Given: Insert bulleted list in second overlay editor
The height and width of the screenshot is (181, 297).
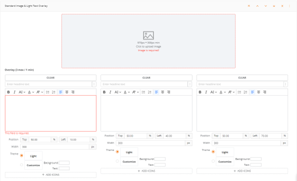Looking at the screenshot, I should click(143, 92).
